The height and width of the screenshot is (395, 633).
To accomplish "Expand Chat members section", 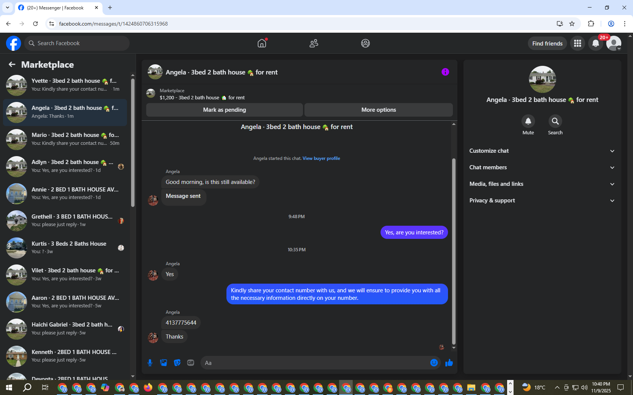I will tap(542, 167).
